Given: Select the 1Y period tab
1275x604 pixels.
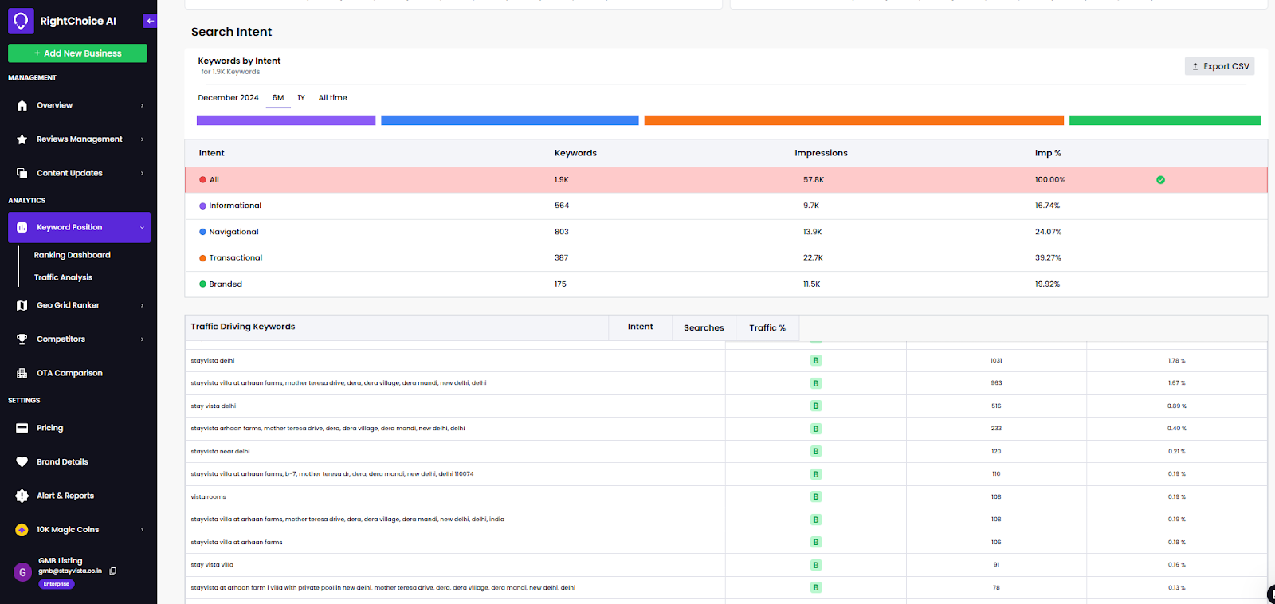Looking at the screenshot, I should point(301,98).
